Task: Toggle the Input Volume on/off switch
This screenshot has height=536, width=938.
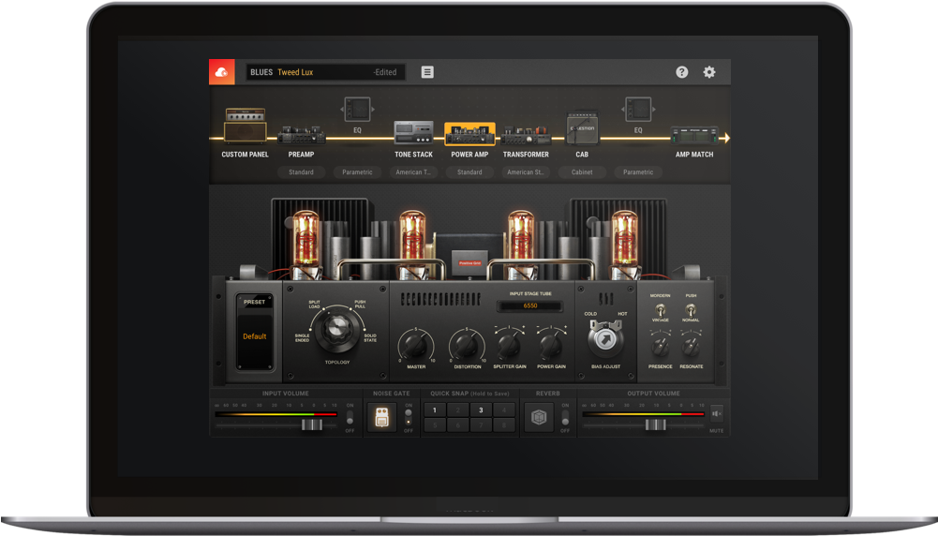Action: tap(350, 418)
